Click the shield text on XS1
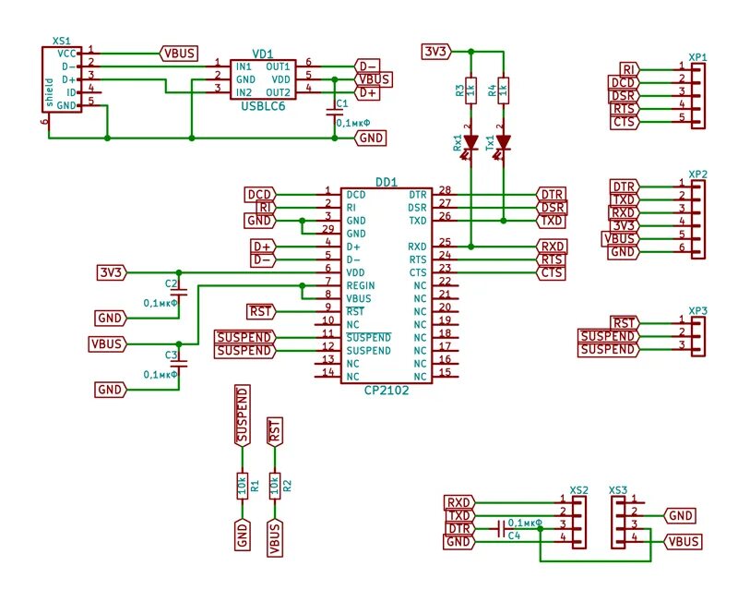This screenshot has width=738, height=614. point(49,92)
